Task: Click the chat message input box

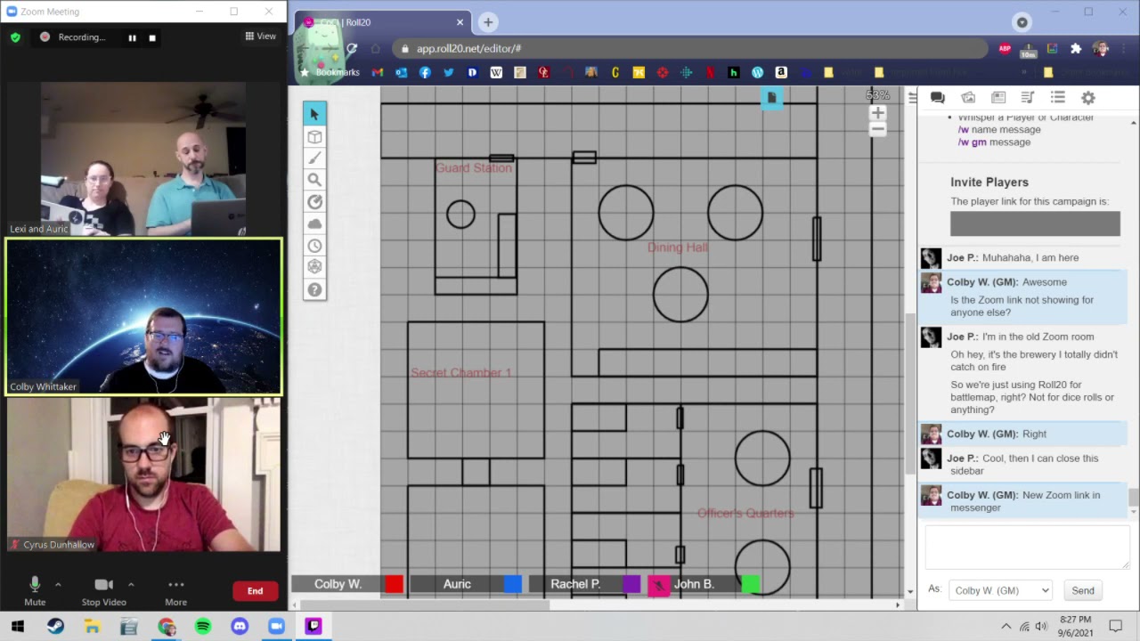Action: click(x=1027, y=548)
